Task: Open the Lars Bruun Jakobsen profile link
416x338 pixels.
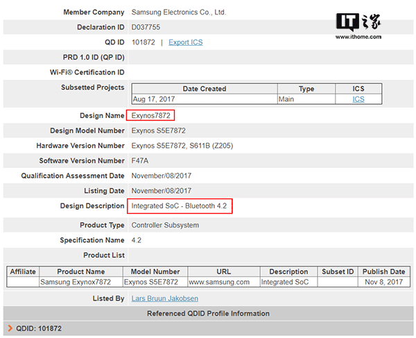Action: 165,298
